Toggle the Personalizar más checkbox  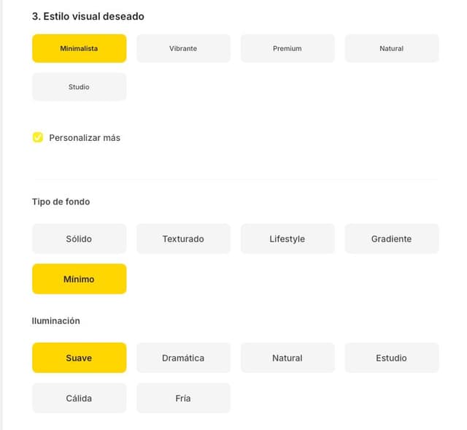coord(38,137)
